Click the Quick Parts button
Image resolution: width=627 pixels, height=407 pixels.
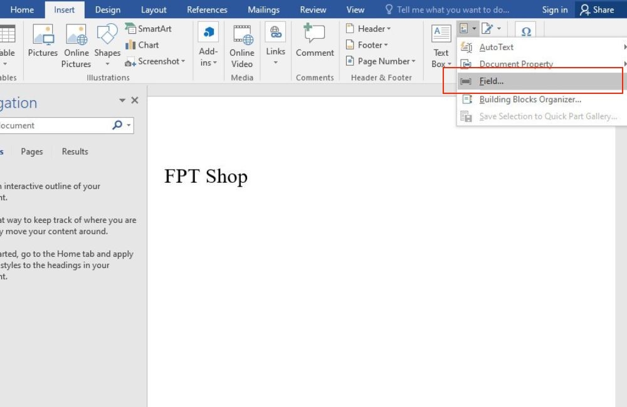click(x=468, y=29)
